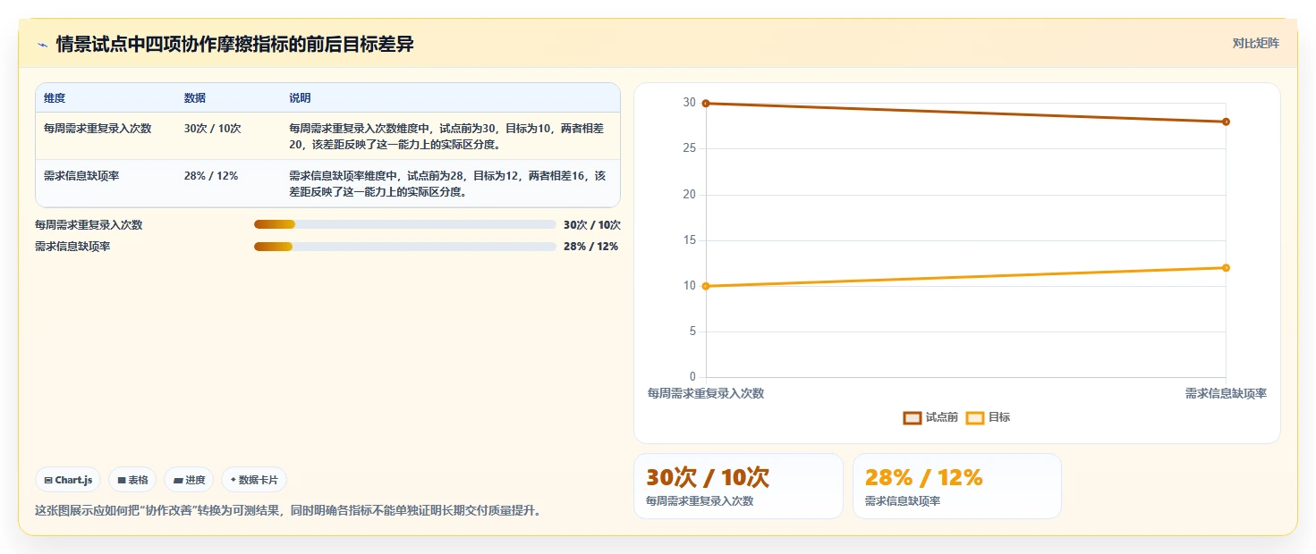Click table cell 需求信息缺项率
The width and height of the screenshot is (1316, 554).
[81, 176]
